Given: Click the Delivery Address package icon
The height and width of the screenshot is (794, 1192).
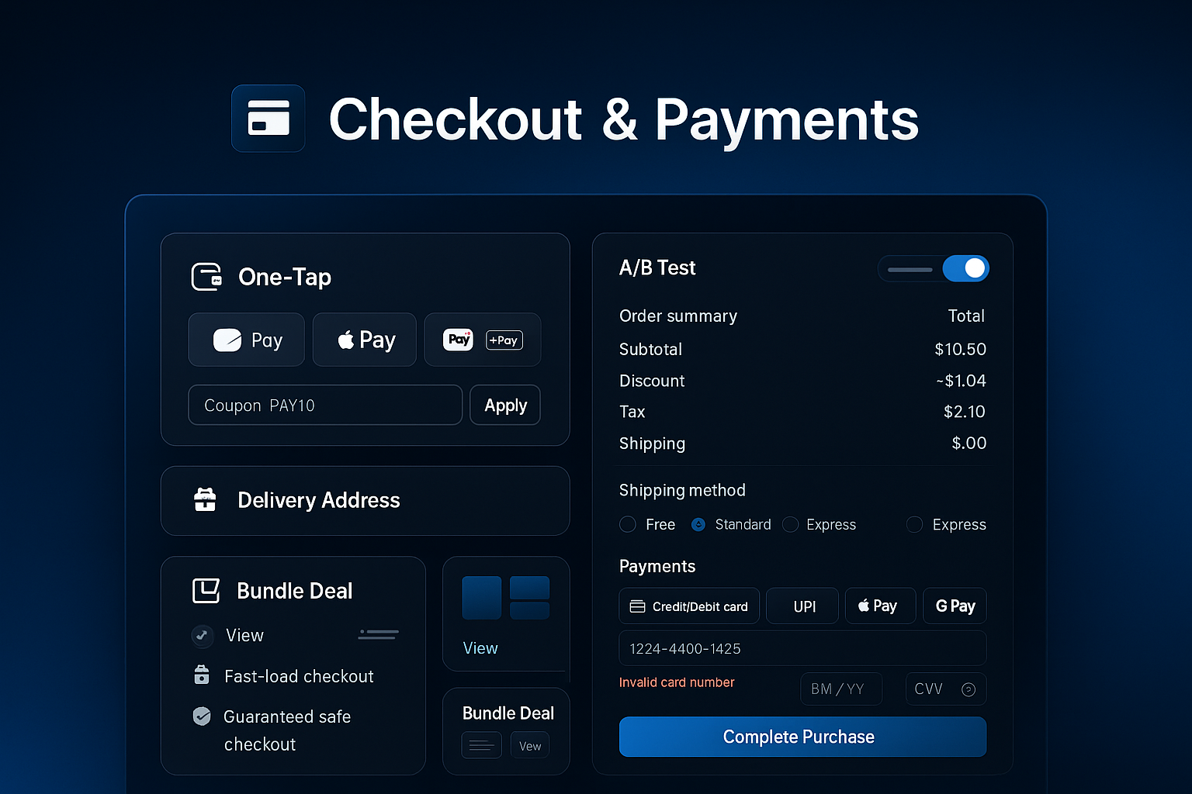Looking at the screenshot, I should tap(205, 500).
